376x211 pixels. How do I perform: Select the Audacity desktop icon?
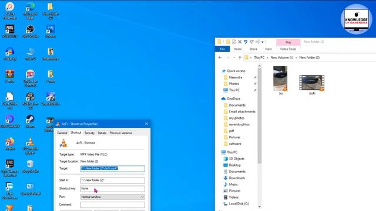point(9,54)
